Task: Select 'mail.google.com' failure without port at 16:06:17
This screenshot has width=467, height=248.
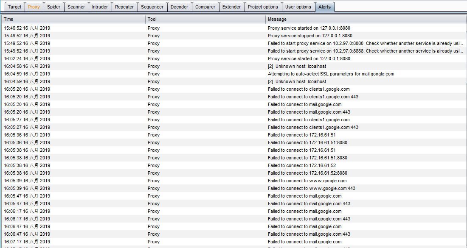Action: pos(305,212)
